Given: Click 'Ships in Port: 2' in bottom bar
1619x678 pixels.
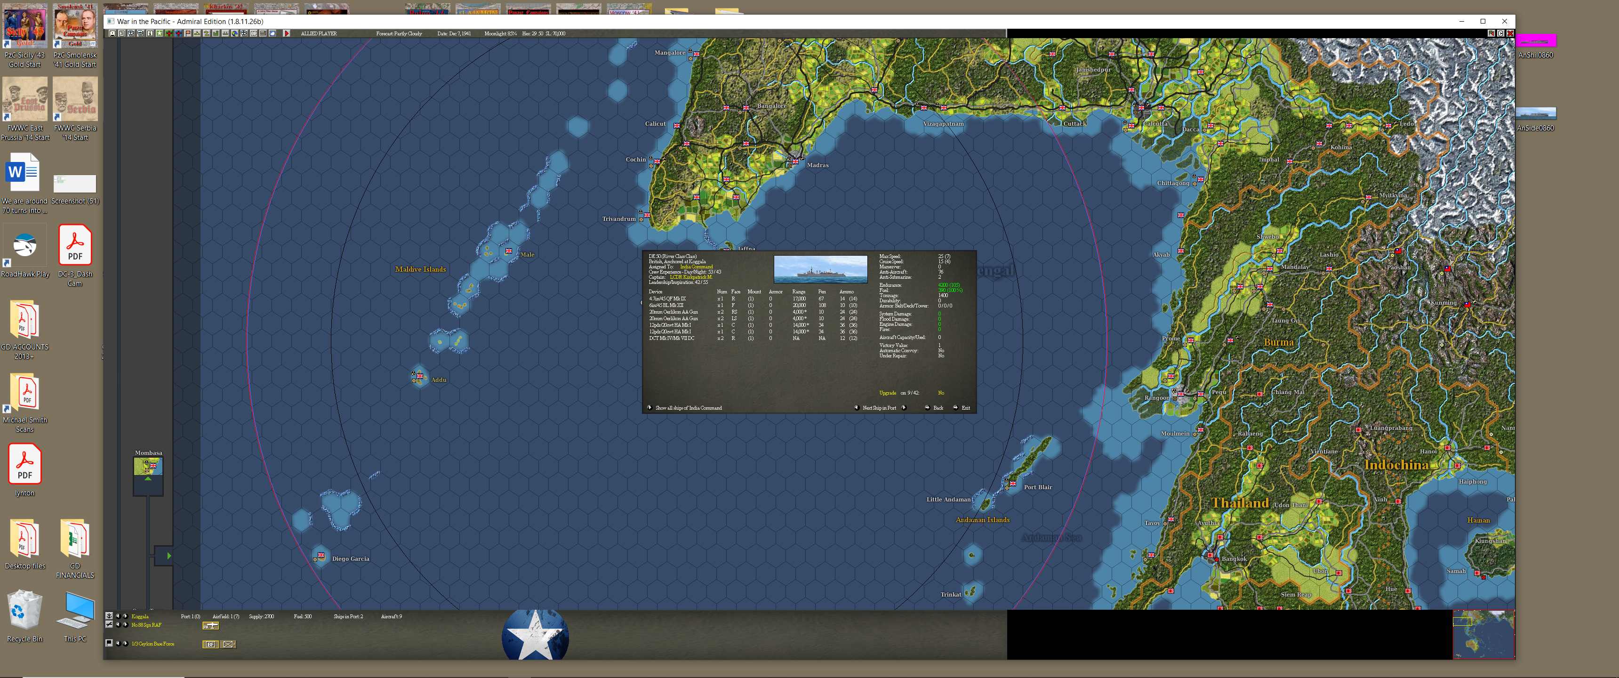Looking at the screenshot, I should coord(348,616).
